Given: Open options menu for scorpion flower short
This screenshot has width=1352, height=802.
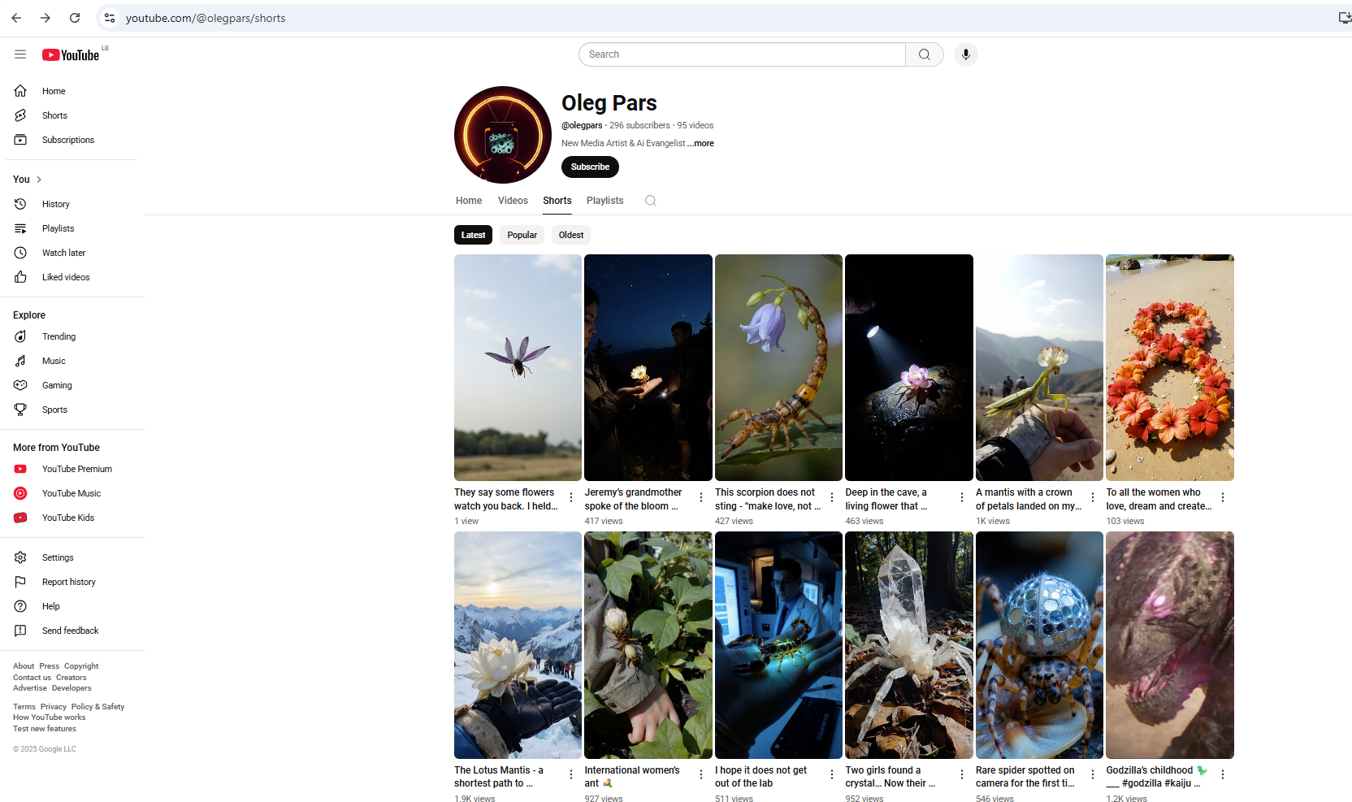Looking at the screenshot, I should (x=831, y=497).
